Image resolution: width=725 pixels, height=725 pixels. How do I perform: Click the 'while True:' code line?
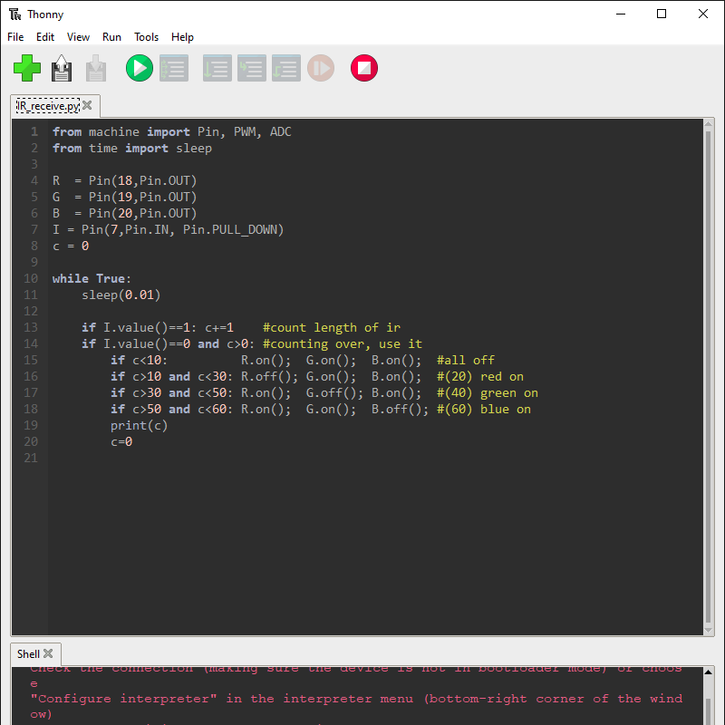pyautogui.click(x=92, y=278)
